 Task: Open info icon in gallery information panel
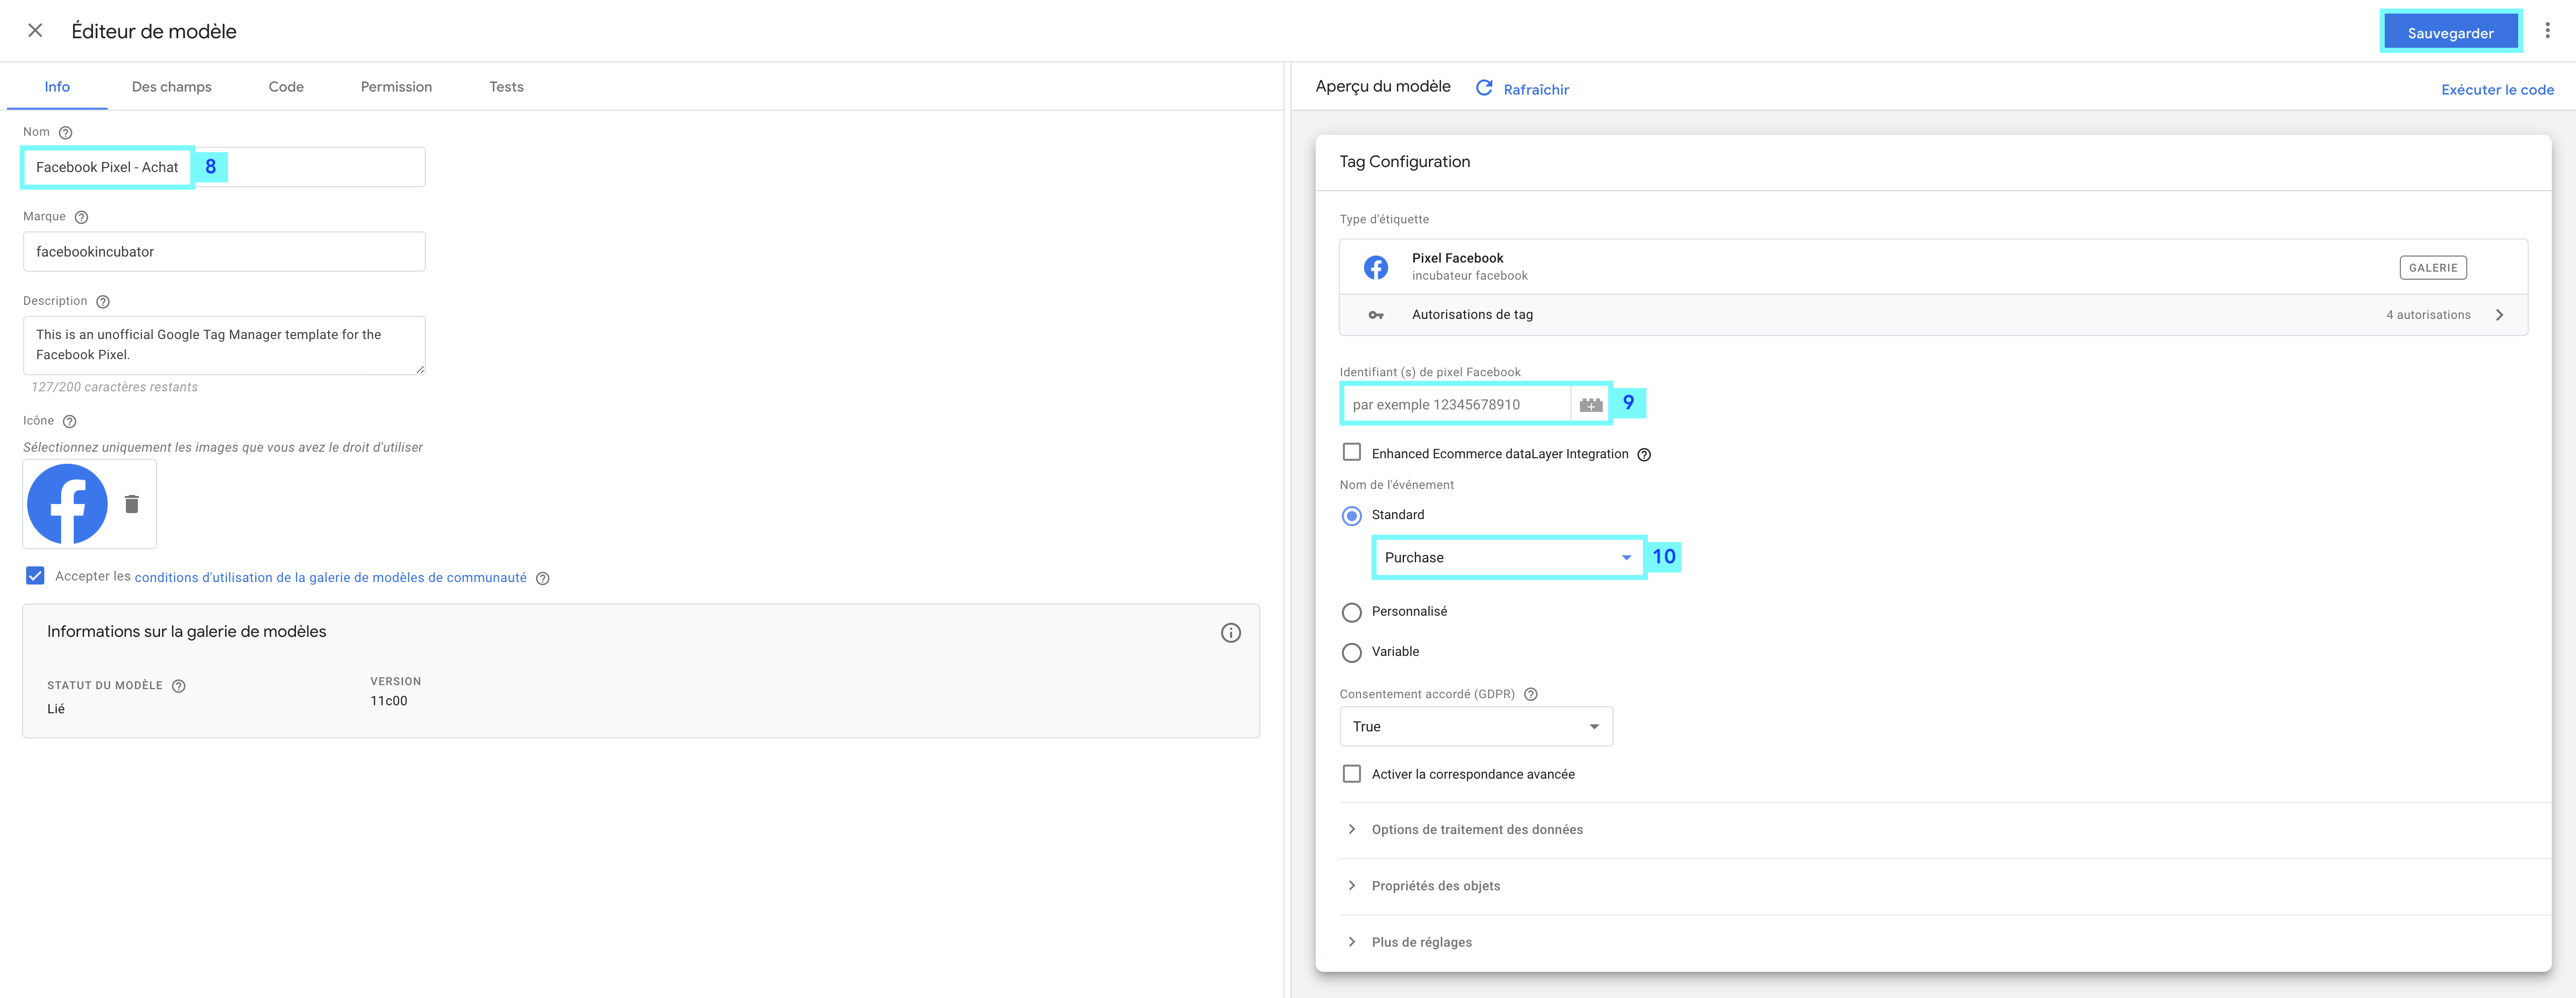pyautogui.click(x=1230, y=632)
